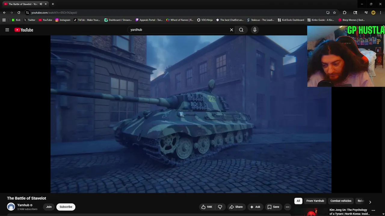
Task: Close the Battle of Stavelot tab
Action: 46,4
